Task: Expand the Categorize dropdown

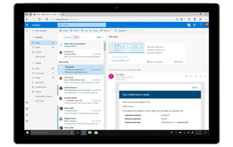Action: [121, 31]
